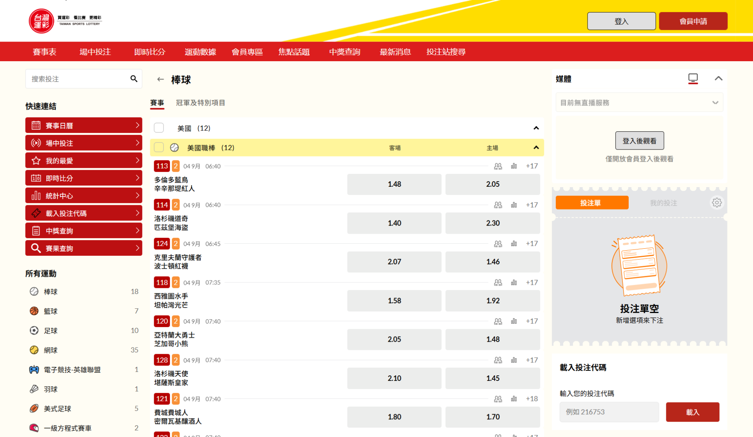Viewport: 753px width, 437px height.
Task: Switch to 投注單 tab
Action: 592,203
